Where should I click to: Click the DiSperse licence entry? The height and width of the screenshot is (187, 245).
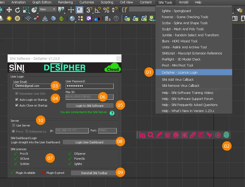[80, 154]
